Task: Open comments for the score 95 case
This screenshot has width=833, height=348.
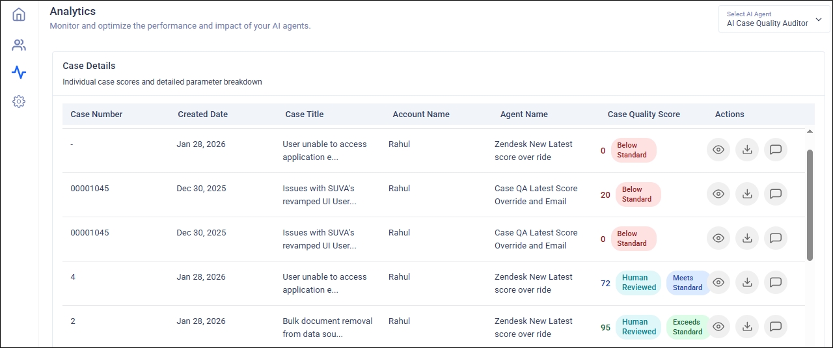Action: click(x=776, y=327)
